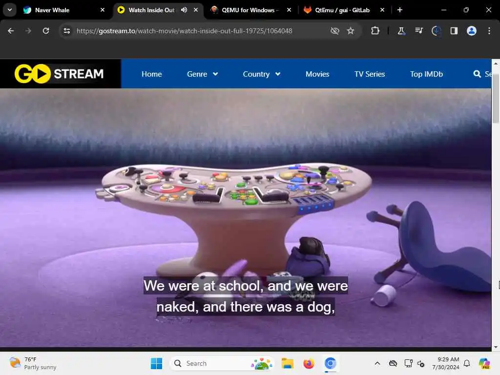Go to the TV Series section
Viewport: 500px width, 375px height.
pos(370,74)
